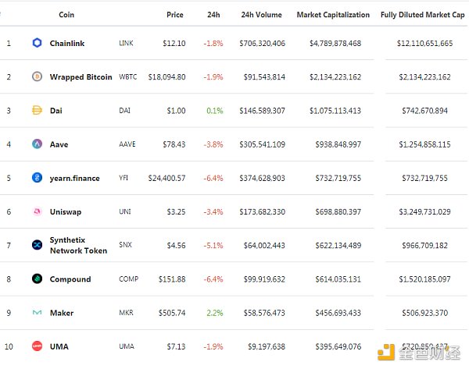The image size is (469, 369).
Task: Select the UNI ticker symbol
Action: [x=125, y=211]
